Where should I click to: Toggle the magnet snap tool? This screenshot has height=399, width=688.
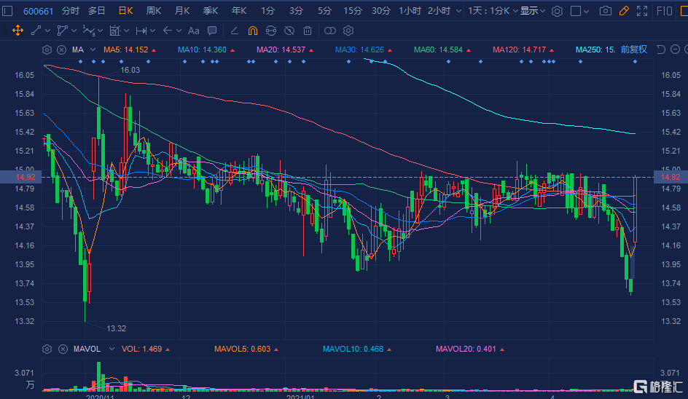point(253,31)
